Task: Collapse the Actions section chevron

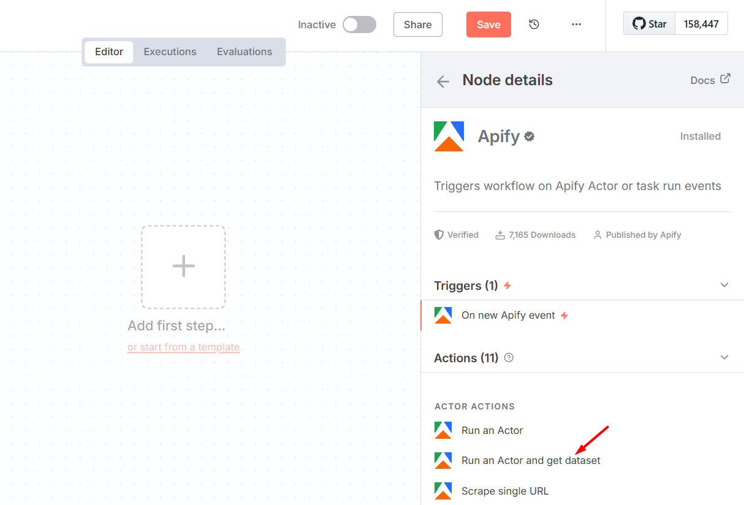Action: tap(724, 357)
